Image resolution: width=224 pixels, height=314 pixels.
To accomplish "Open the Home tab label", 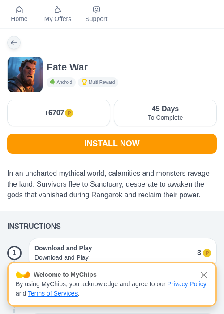I will 19,19.
